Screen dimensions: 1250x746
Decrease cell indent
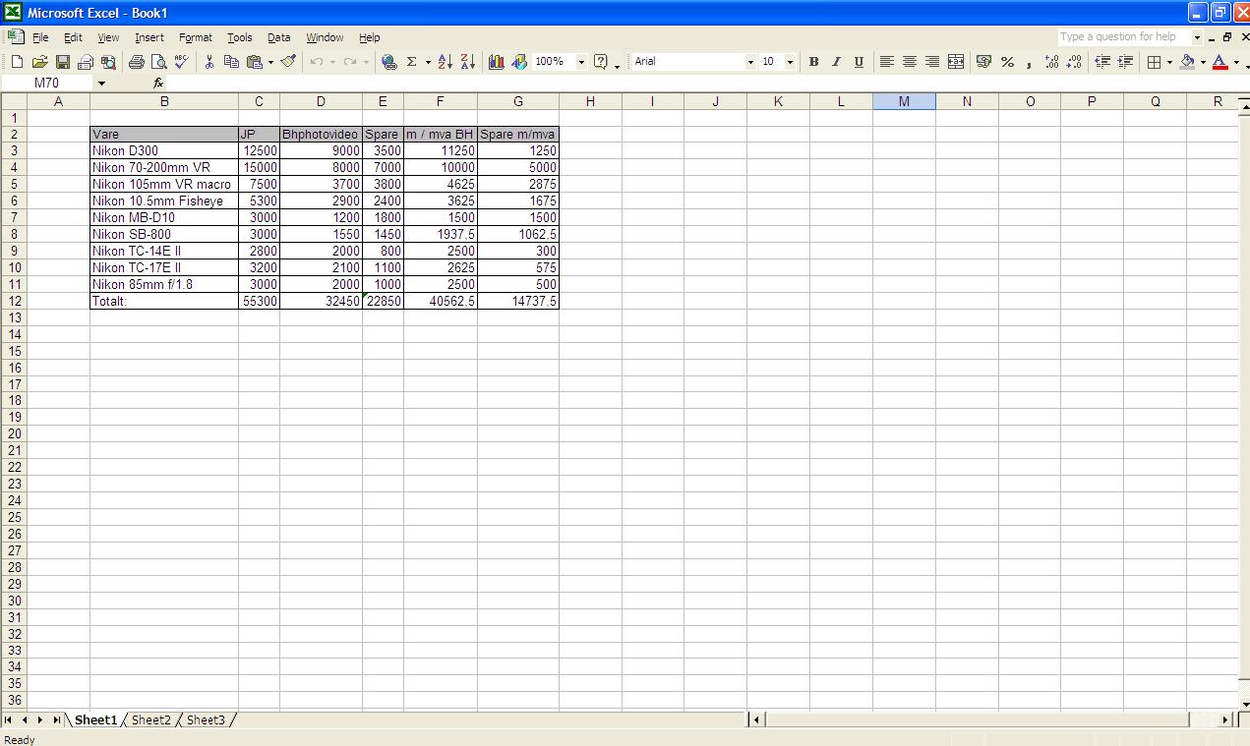(1102, 62)
